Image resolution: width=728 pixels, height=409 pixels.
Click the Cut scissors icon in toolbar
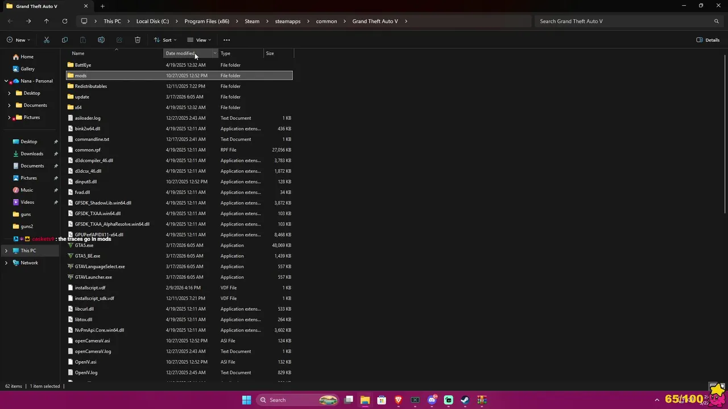[47, 40]
